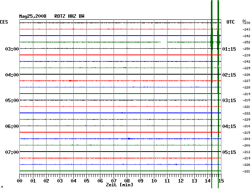The width and height of the screenshot is (252, 191).
Task: Click the 06:00 local time label
Action: pos(12,126)
